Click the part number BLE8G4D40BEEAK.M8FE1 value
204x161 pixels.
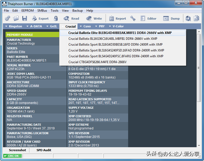point(27,60)
